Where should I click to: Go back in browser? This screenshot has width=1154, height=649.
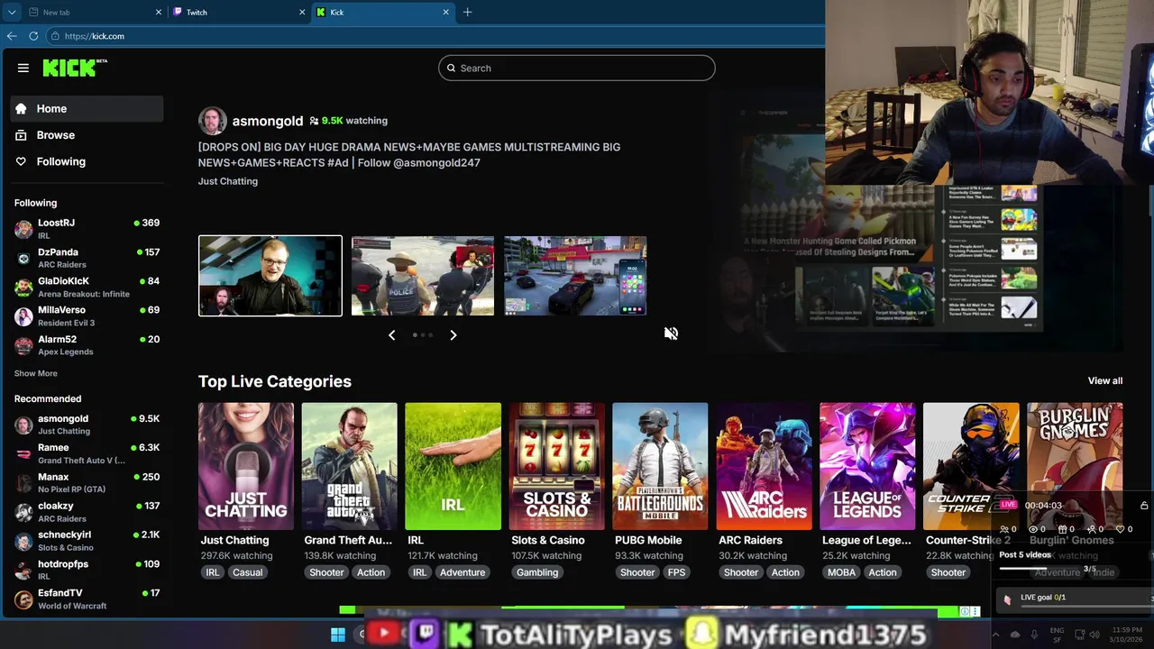[x=12, y=36]
